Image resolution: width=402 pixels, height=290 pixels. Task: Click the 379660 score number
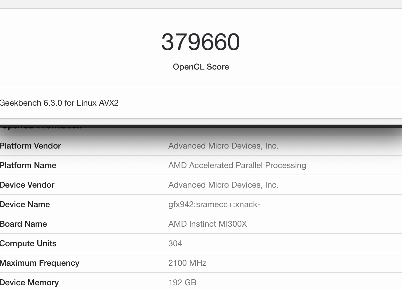coord(201,42)
